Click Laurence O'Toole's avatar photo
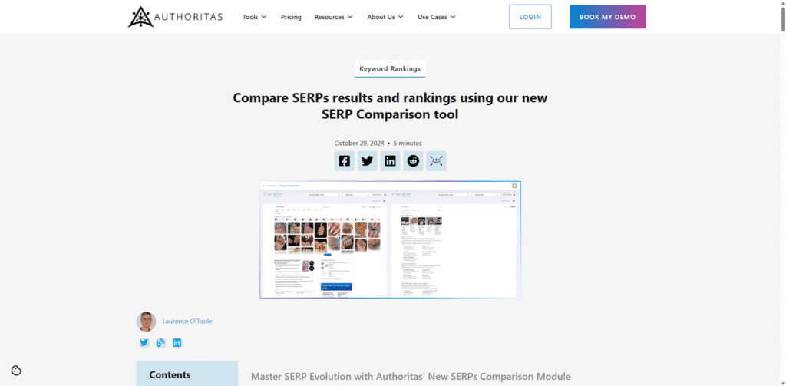Image resolution: width=786 pixels, height=386 pixels. (147, 322)
